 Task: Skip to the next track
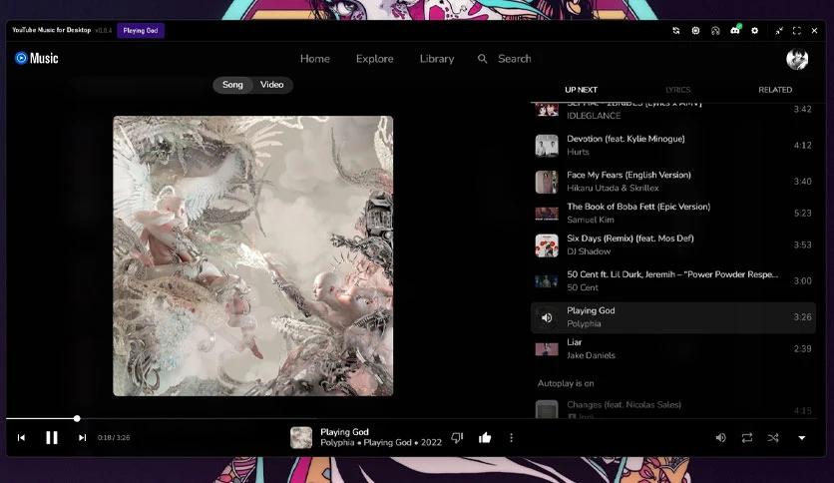83,437
